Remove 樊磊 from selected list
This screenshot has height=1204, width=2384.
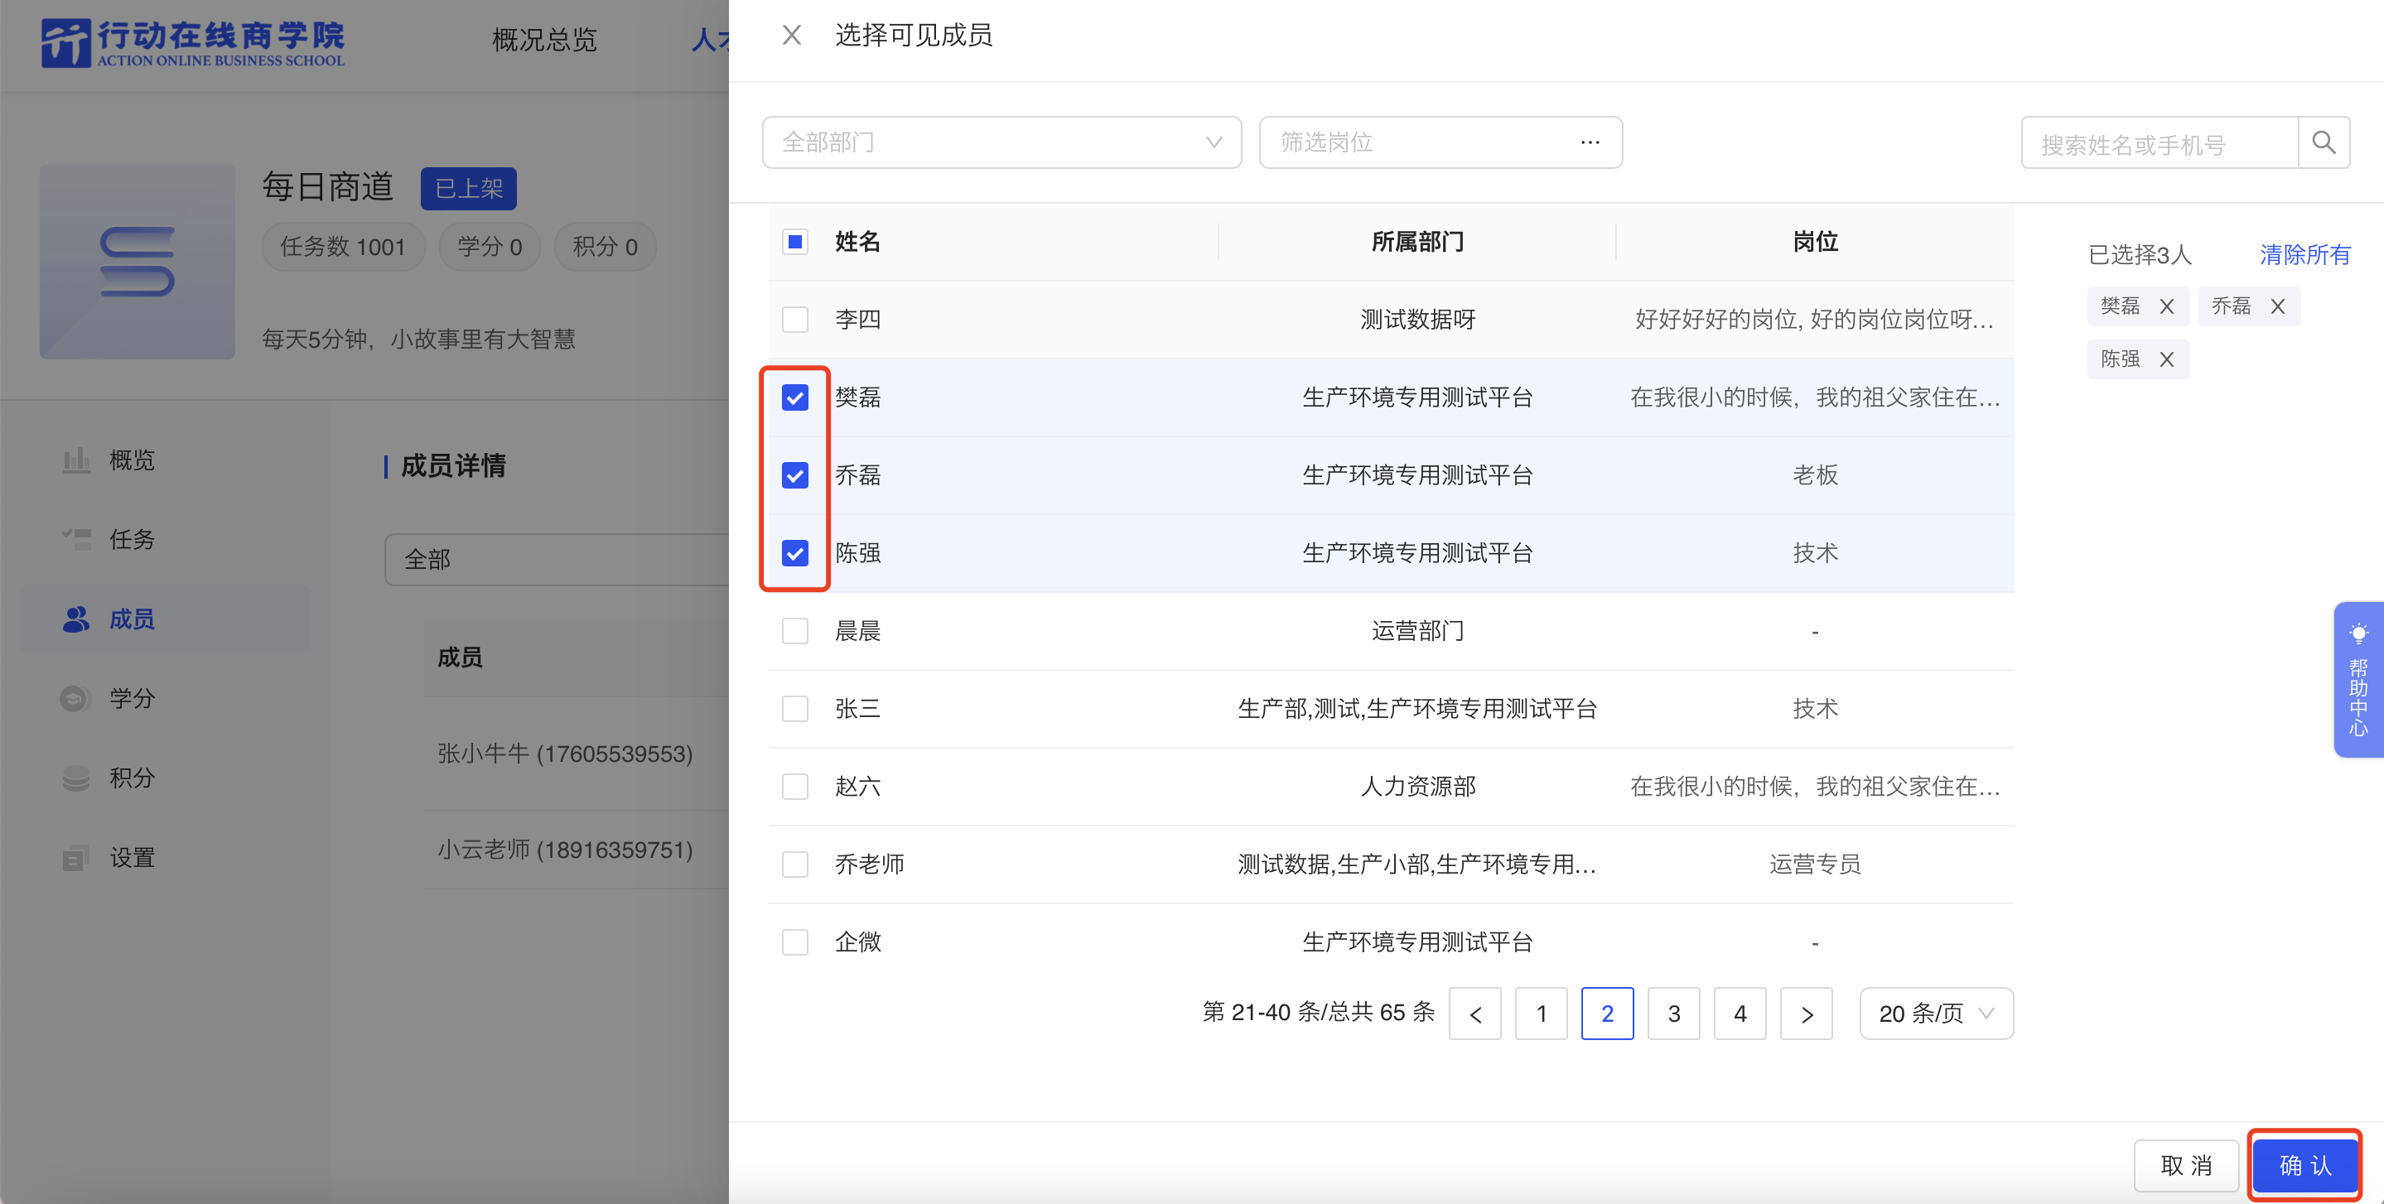pyautogui.click(x=2166, y=306)
